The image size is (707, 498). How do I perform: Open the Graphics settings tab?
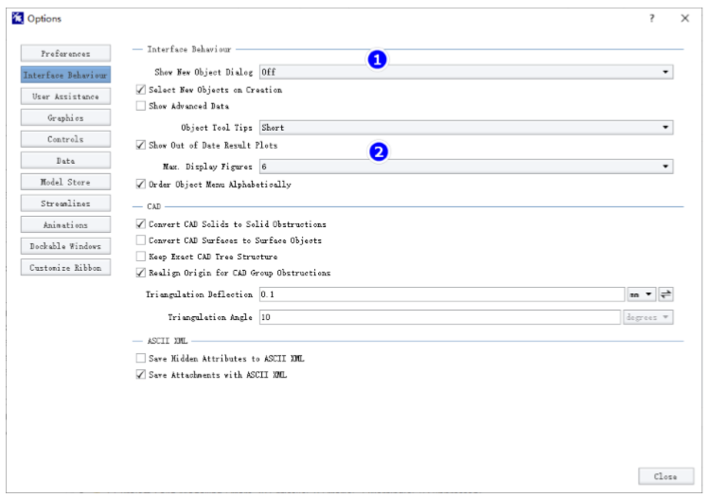[65, 118]
